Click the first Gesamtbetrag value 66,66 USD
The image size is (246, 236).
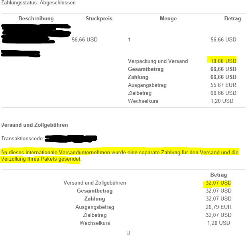pos(223,69)
